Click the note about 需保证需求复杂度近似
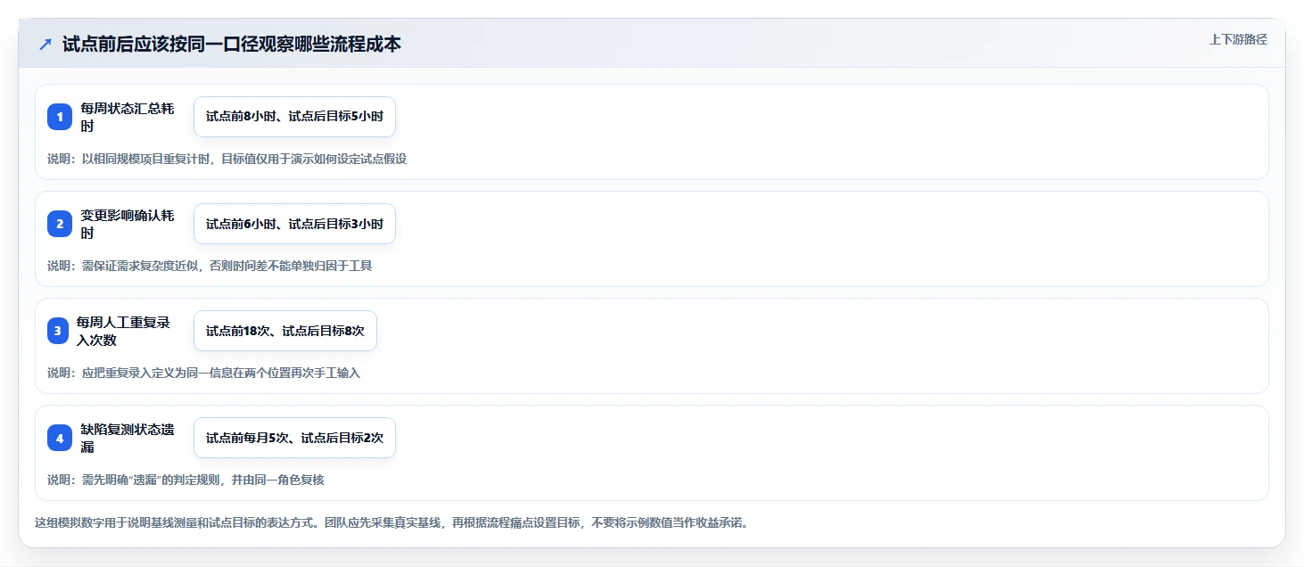 point(210,266)
